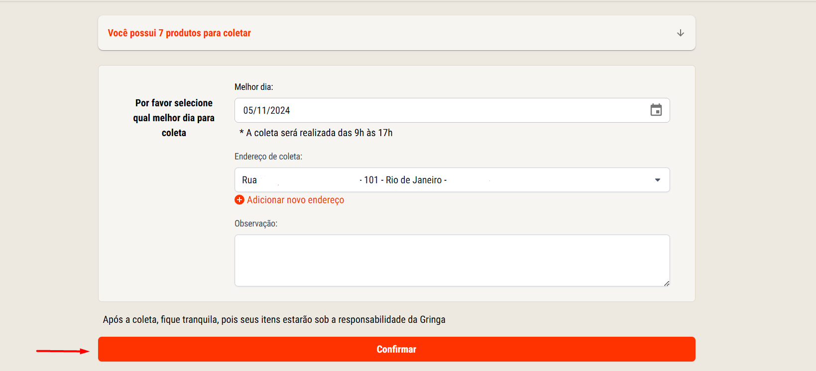
Task: Open the Endereço de coleta select box
Action: point(452,180)
